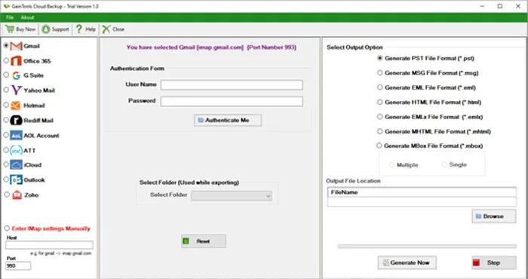Image resolution: width=528 pixels, height=279 pixels.
Task: Click the 'Output File Location' label
Action: [x=353, y=181]
